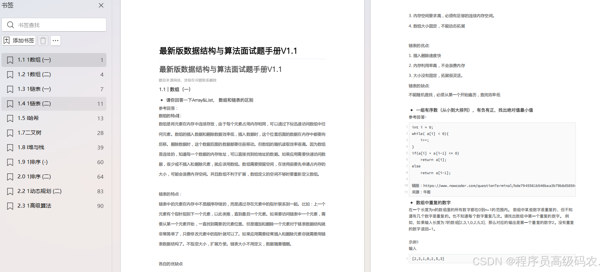Click the code line return a[i-1];
Viewport: 602px width, 272px height.
(x=435, y=173)
